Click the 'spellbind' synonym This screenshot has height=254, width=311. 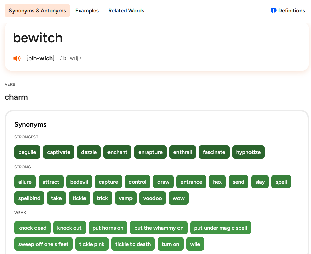[x=29, y=198]
